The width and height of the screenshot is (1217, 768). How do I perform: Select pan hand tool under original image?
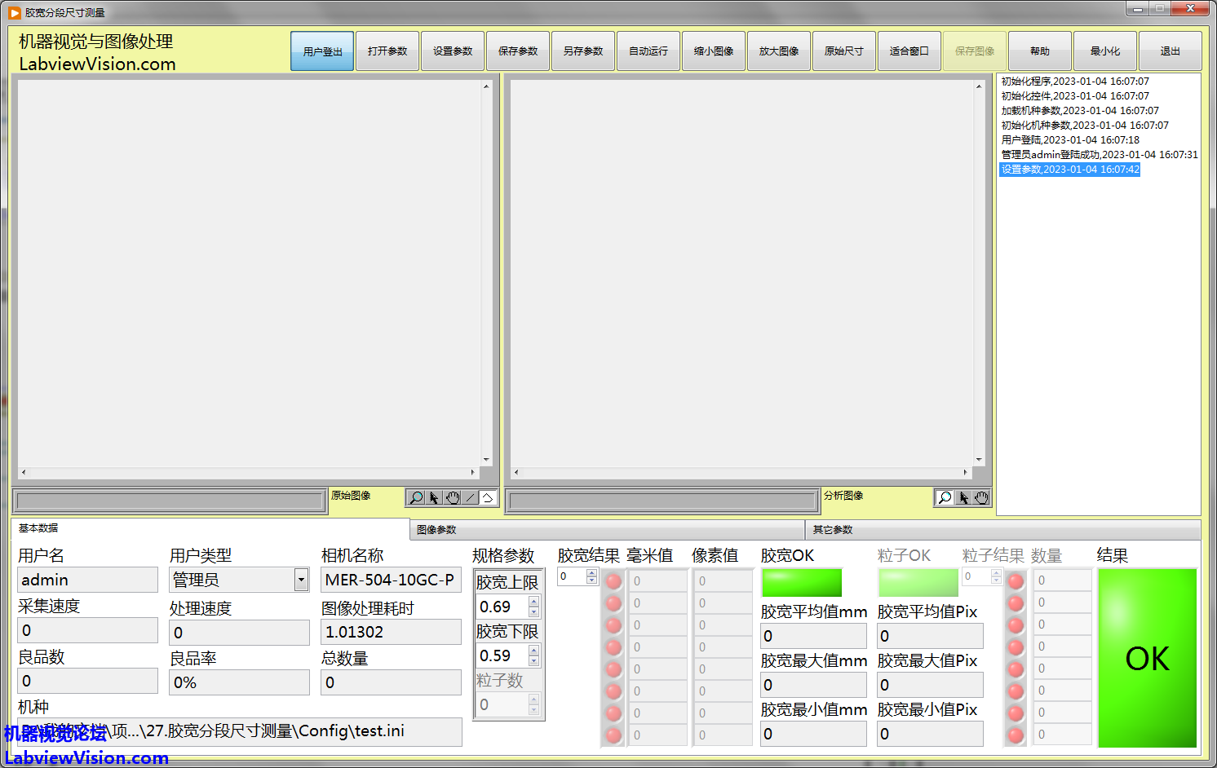click(x=453, y=497)
